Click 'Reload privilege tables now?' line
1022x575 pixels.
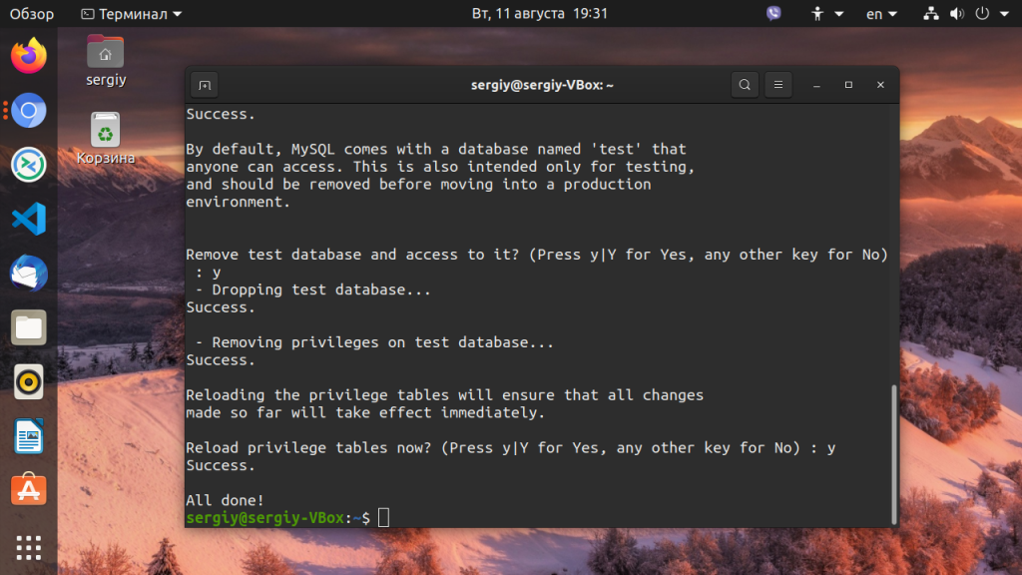(x=510, y=448)
